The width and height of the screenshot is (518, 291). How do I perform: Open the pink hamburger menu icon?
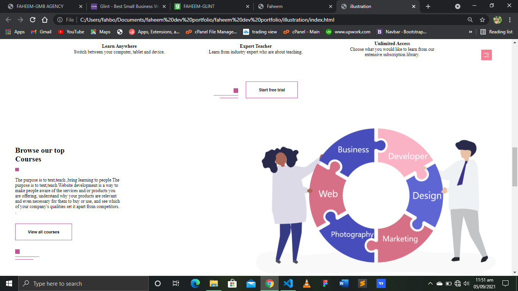coord(487,55)
